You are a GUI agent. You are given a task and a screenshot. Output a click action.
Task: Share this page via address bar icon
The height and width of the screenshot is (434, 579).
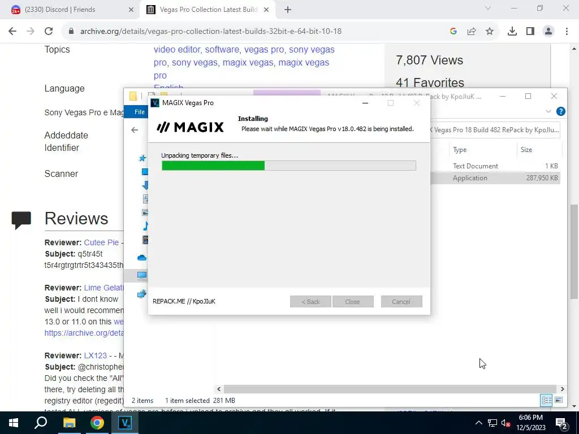point(472,32)
